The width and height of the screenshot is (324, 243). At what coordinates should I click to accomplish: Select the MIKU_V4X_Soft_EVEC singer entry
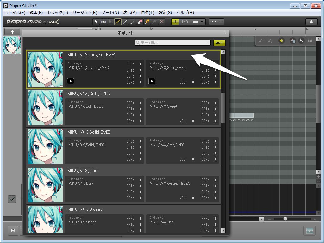(124, 108)
